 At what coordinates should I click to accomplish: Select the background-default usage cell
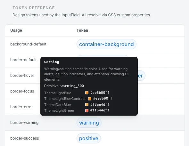click(x=28, y=44)
